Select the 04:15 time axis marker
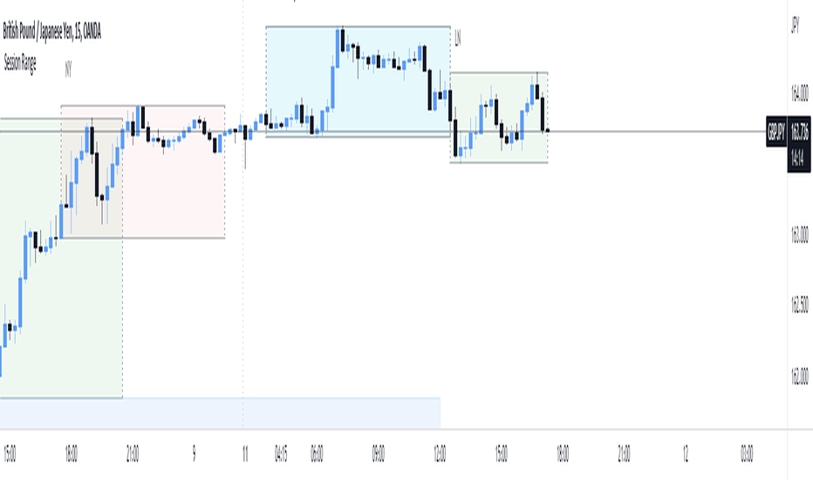Viewport: 813px width, 480px height. pos(281,454)
